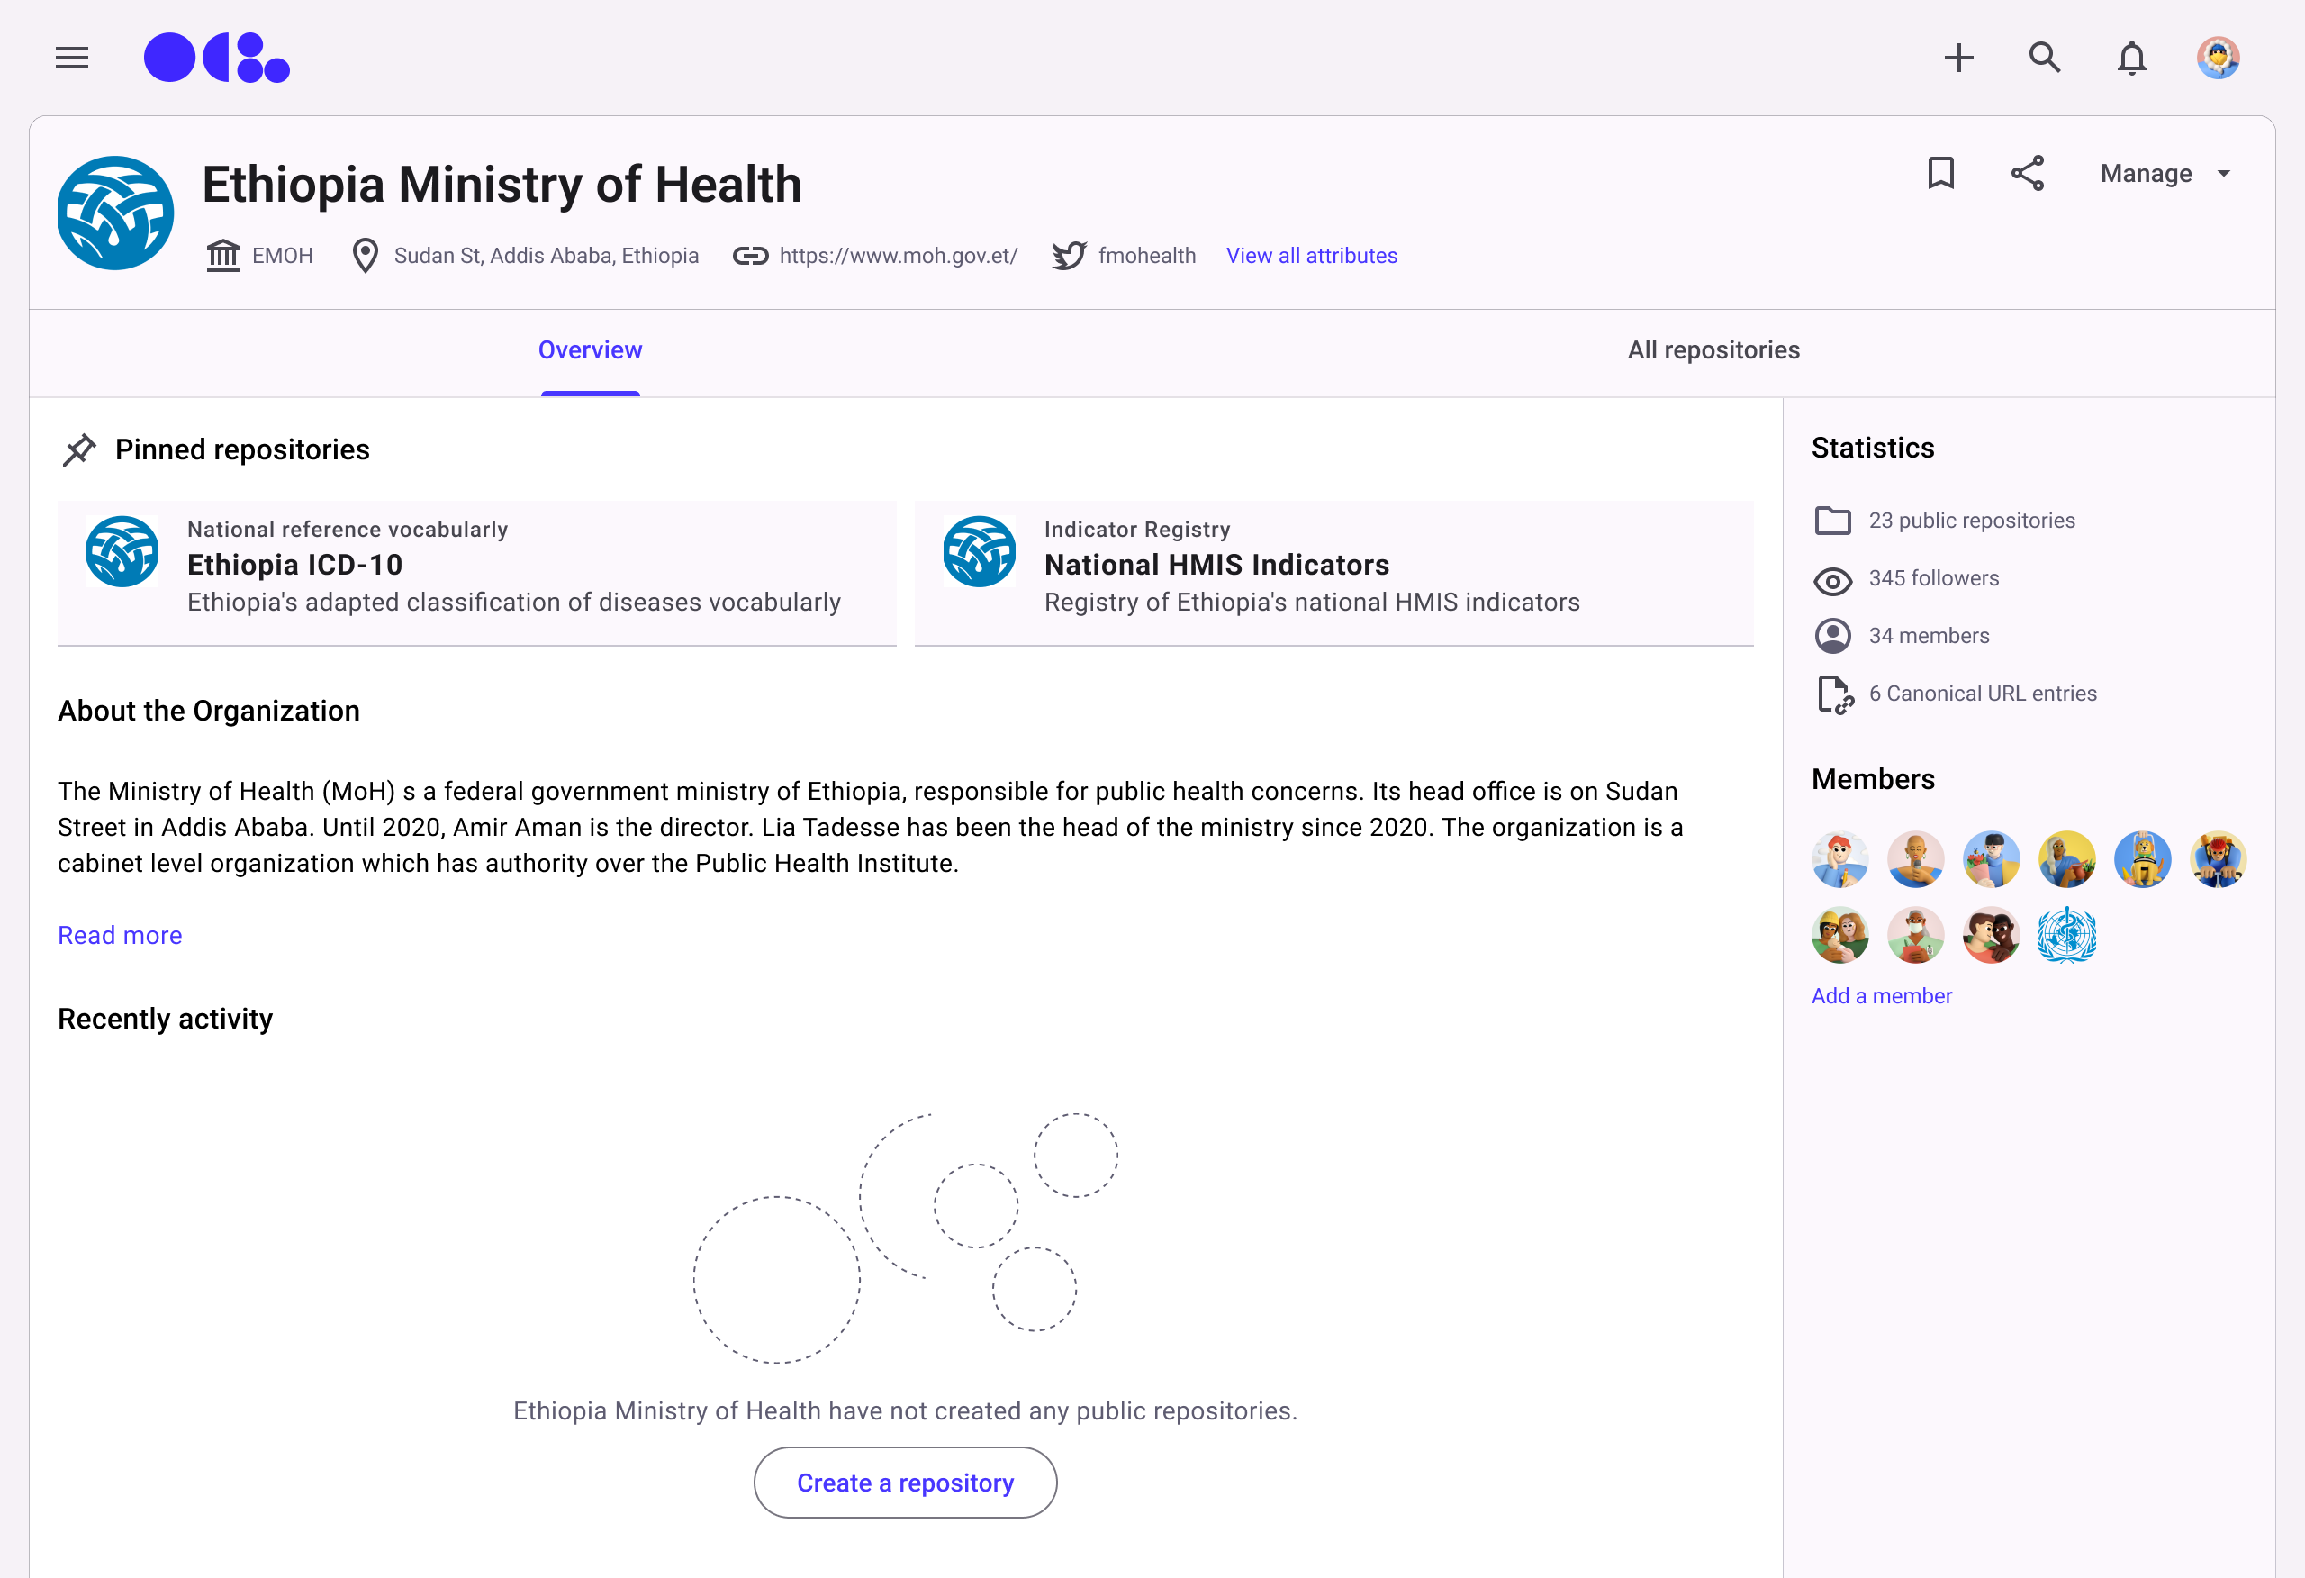Screen dimensions: 2305x1578
Task: Toggle bookmark for this organization
Action: coord(1940,174)
